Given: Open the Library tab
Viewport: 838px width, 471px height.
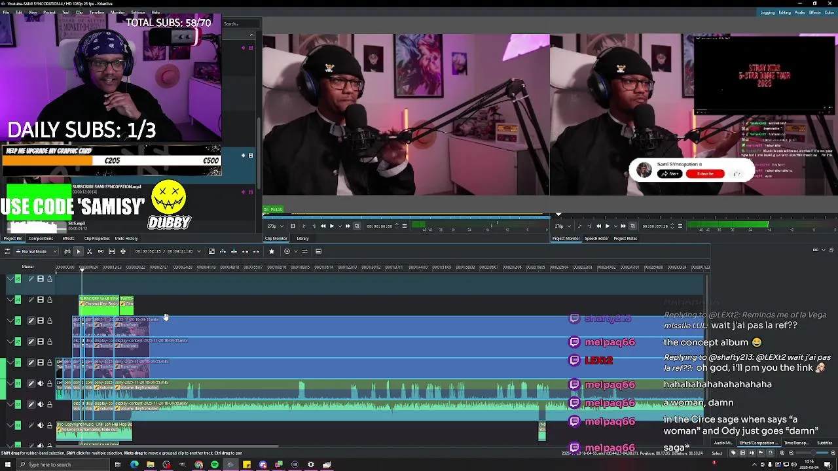Looking at the screenshot, I should click(x=302, y=239).
